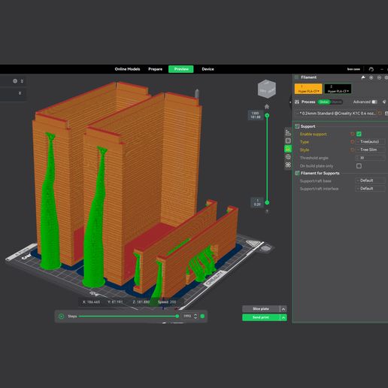Open fourth icon below green Support icon

coord(288,157)
